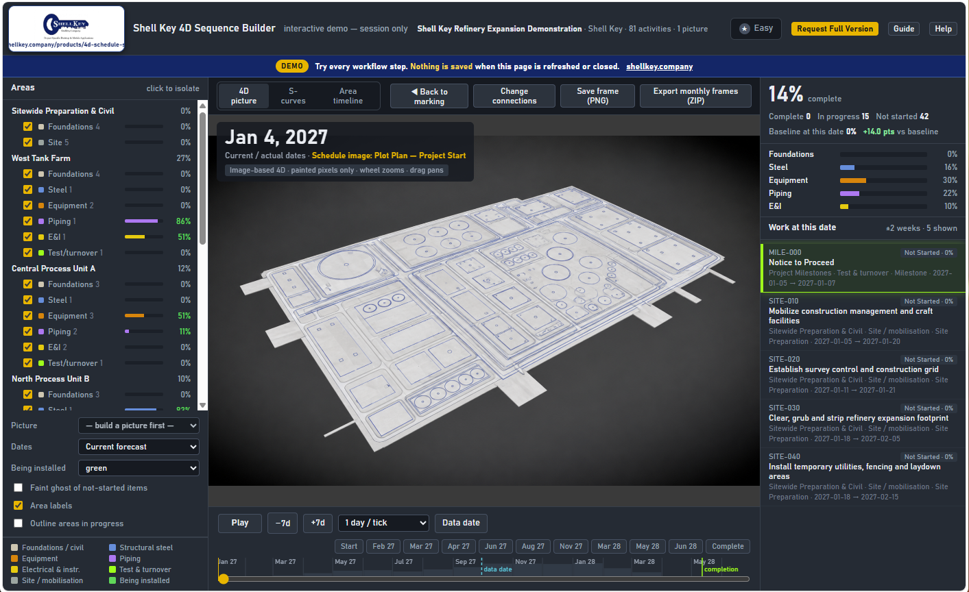
Task: Step back seven days with −7d
Action: tap(283, 523)
